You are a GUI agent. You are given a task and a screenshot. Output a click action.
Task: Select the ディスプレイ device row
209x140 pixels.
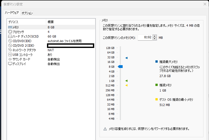(51, 64)
